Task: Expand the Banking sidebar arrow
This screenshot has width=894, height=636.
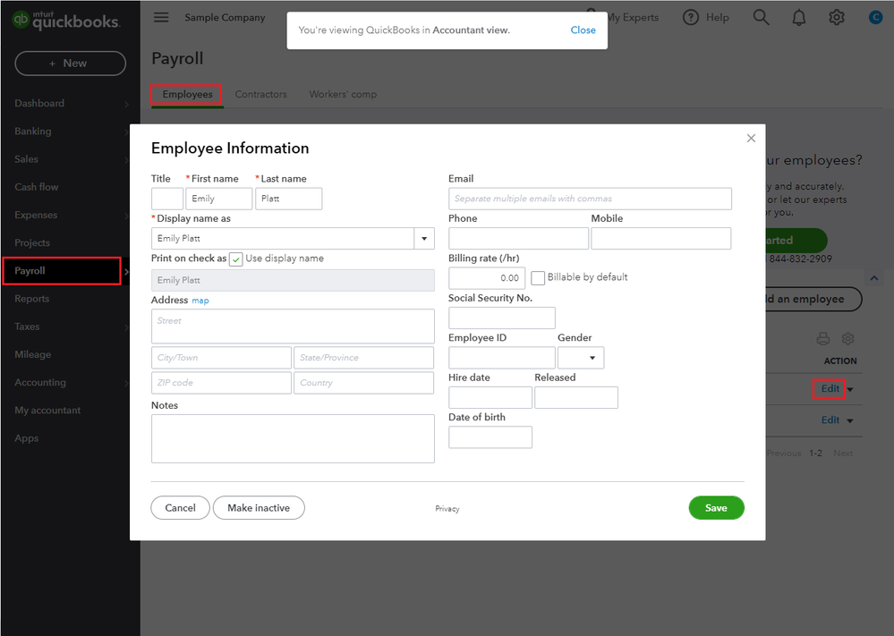Action: [x=126, y=131]
